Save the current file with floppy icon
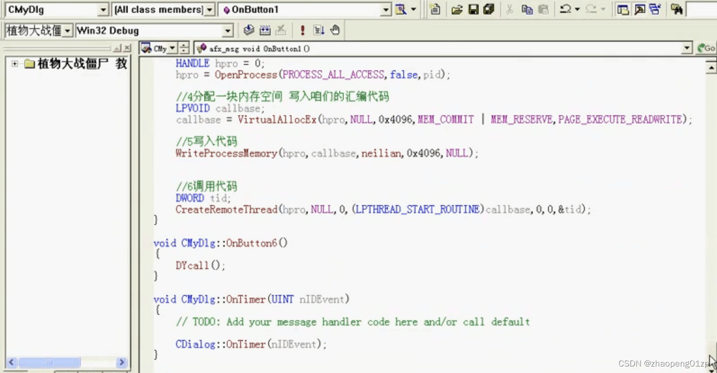 tap(473, 9)
